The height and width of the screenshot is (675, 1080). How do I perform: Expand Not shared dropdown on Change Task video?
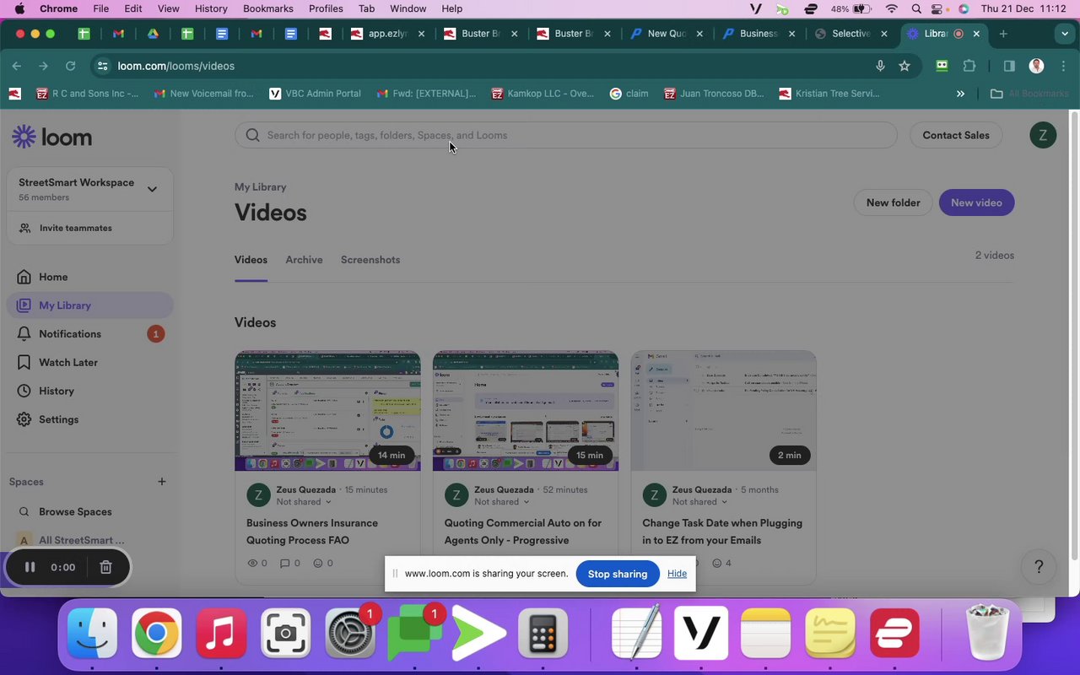(700, 502)
